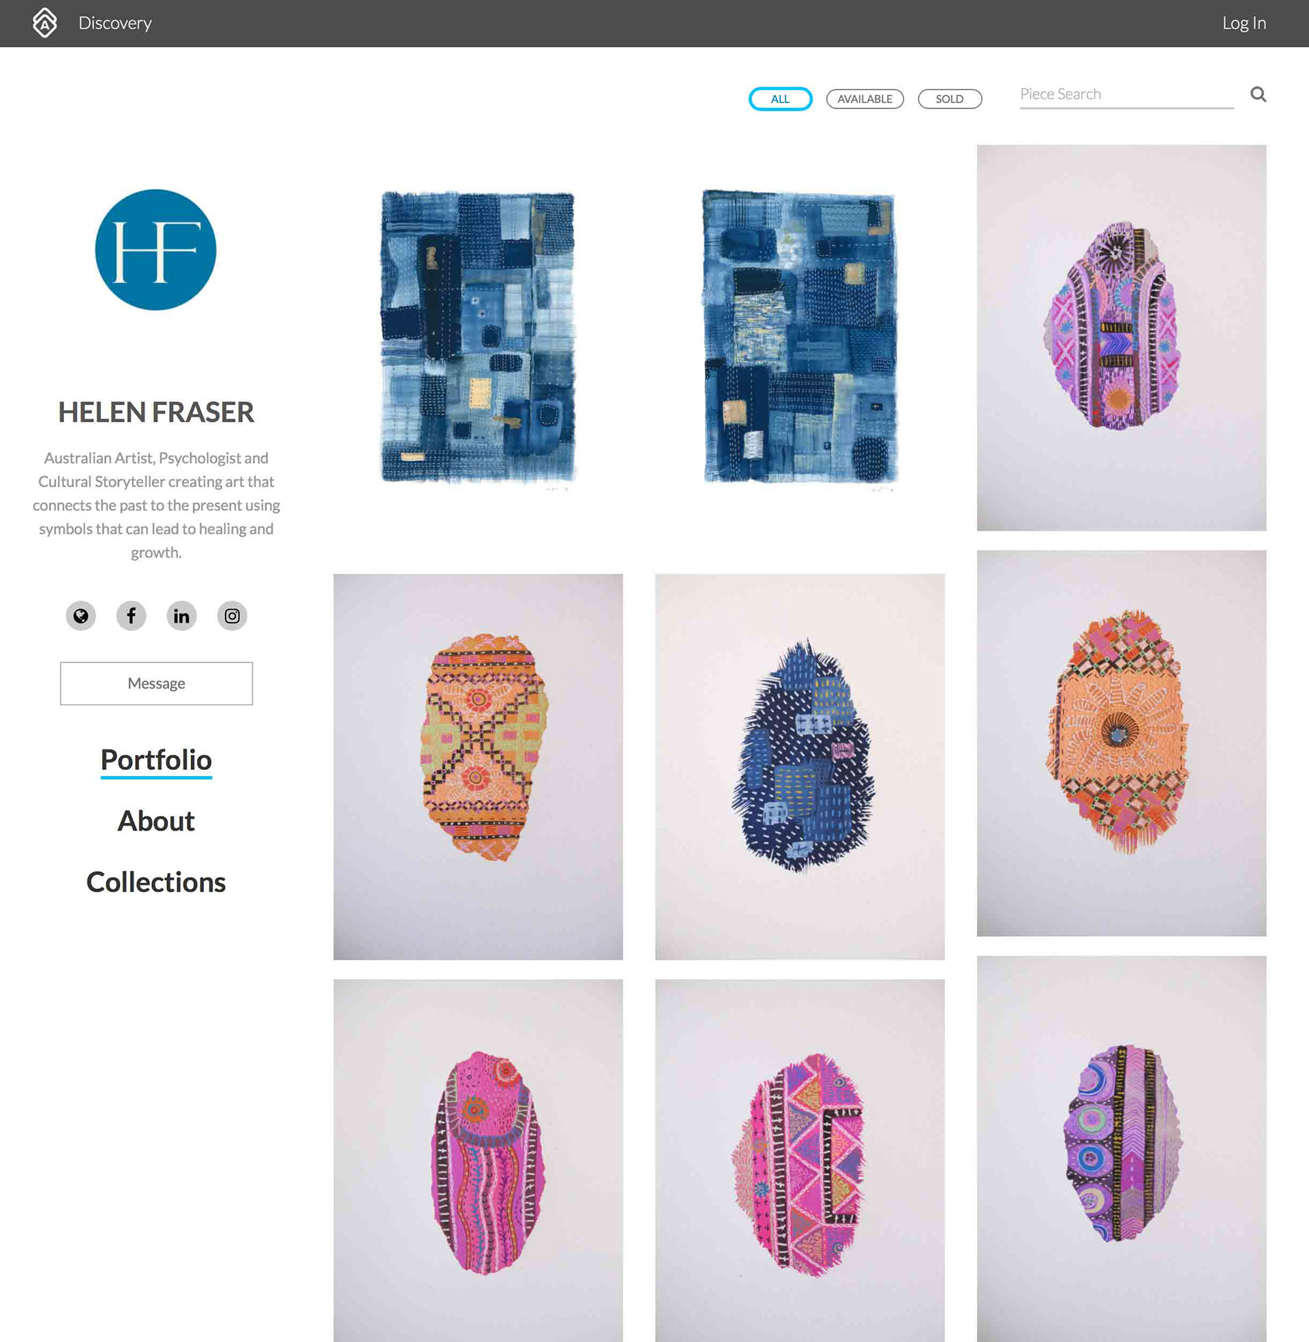Open the Instagram profile icon
Screen dimensions: 1309x1342
pos(232,615)
